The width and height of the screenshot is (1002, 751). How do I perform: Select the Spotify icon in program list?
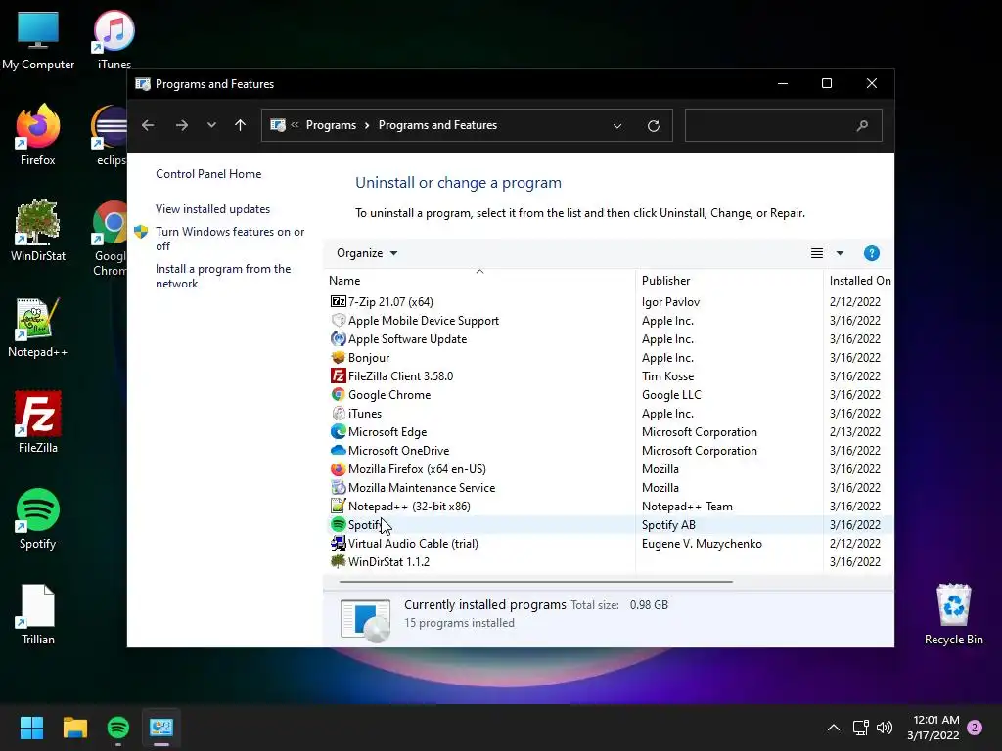(338, 524)
